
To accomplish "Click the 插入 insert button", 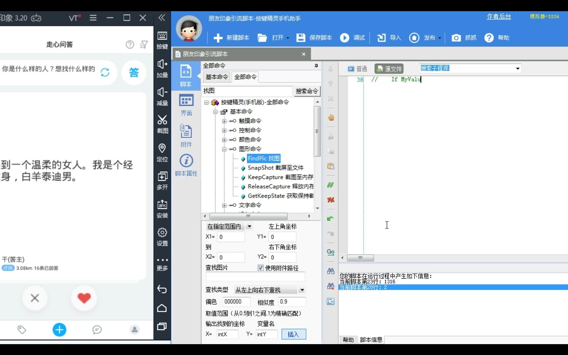I will coord(294,334).
